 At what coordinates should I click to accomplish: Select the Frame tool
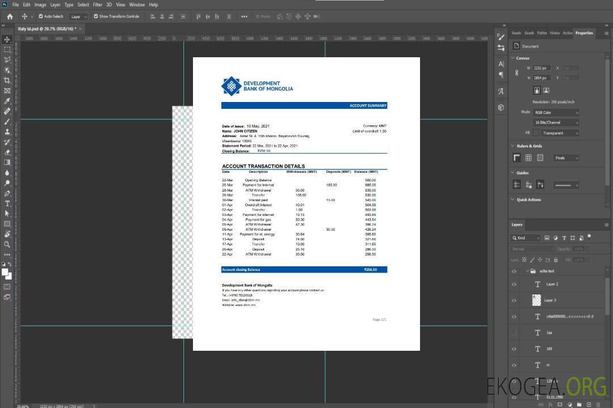pyautogui.click(x=7, y=91)
